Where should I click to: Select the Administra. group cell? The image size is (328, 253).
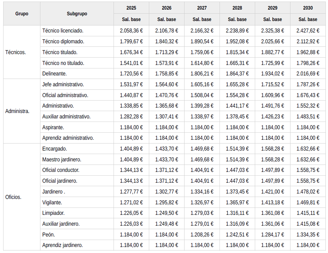[x=17, y=111]
